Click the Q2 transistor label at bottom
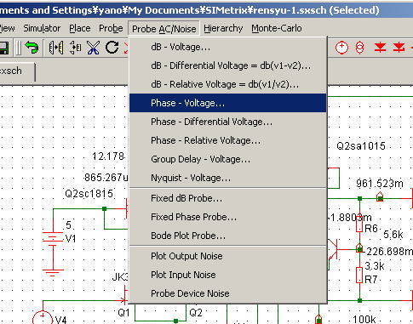The height and width of the screenshot is (324, 413). [196, 313]
